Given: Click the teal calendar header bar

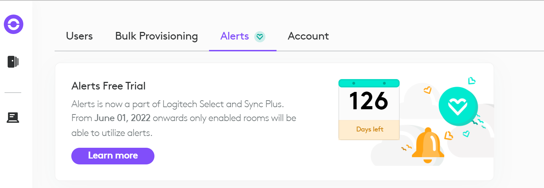Looking at the screenshot, I should point(369,83).
